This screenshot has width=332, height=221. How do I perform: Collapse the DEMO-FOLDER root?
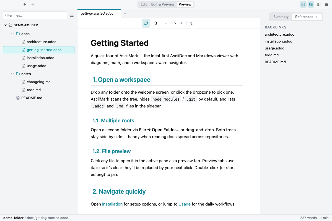tap(6, 25)
